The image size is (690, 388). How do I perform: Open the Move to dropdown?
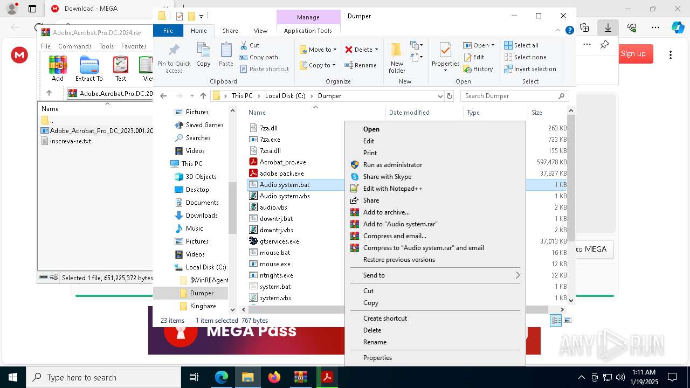pyautogui.click(x=318, y=50)
